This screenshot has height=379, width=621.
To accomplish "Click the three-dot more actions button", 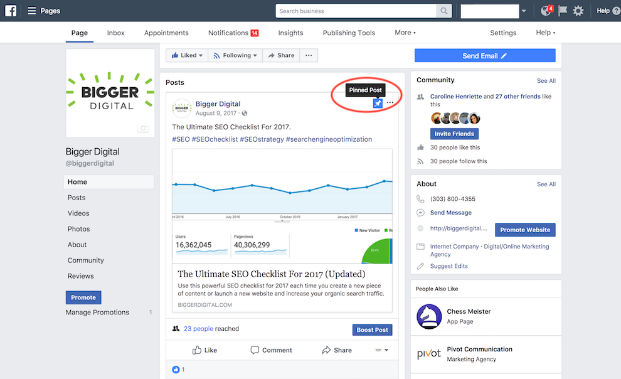I will tap(309, 55).
